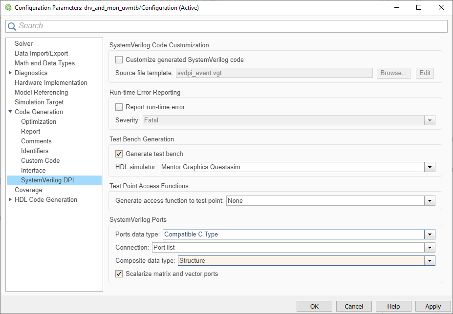Click the Help button

(393, 307)
